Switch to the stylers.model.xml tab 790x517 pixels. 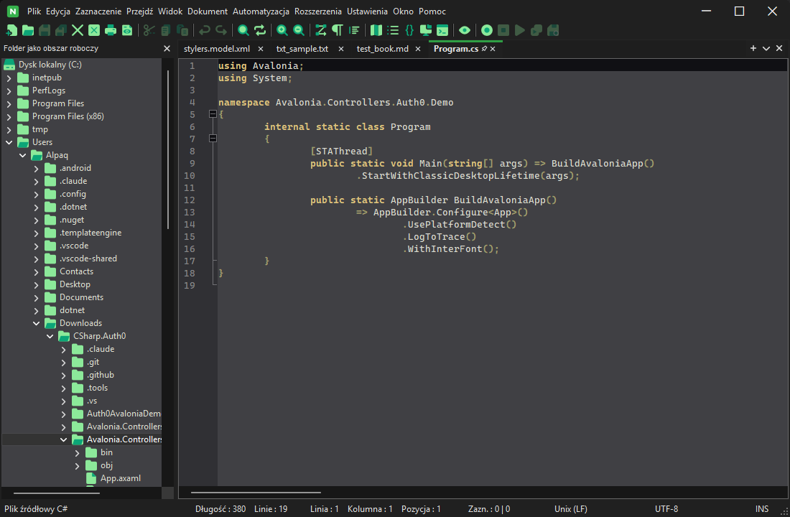[217, 49]
